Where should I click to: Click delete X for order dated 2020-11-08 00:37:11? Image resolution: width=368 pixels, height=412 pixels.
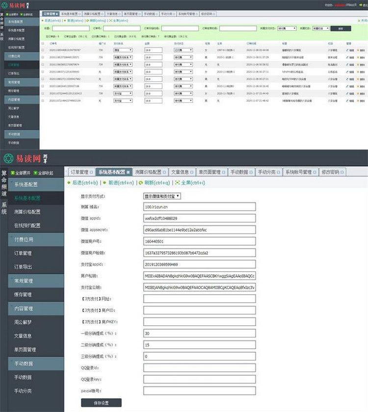coord(358,72)
